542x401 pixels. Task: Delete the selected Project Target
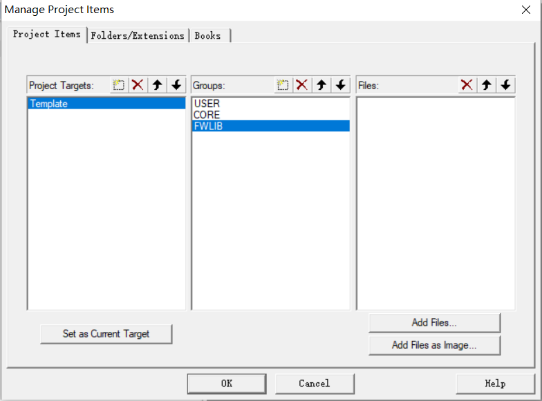pos(138,84)
